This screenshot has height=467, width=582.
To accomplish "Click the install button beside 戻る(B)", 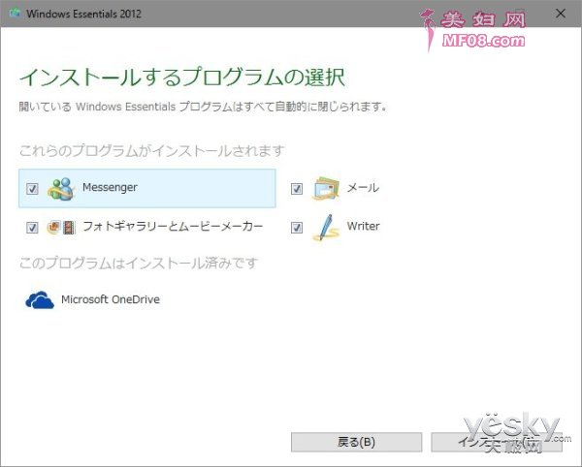I will click(x=497, y=442).
